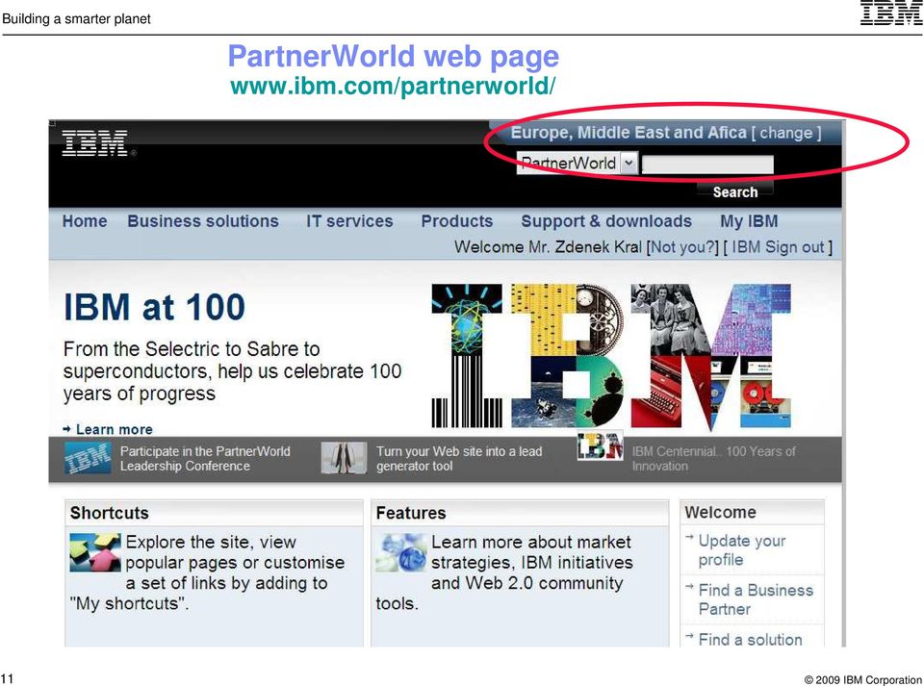
Task: Click the arrow beside Update your profile
Action: [689, 537]
